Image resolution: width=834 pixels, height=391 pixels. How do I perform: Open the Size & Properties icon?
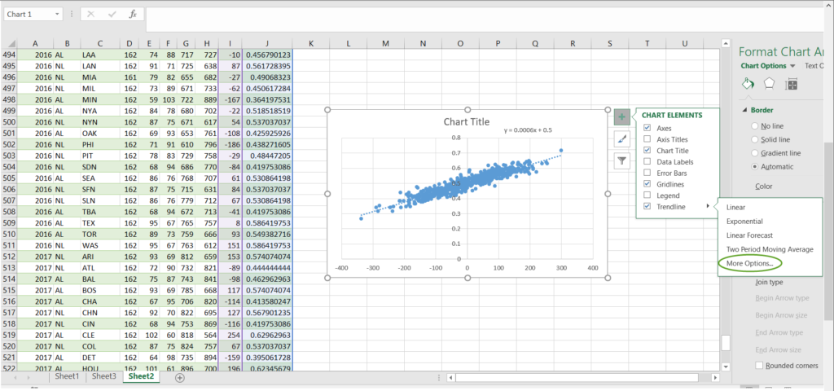point(791,84)
